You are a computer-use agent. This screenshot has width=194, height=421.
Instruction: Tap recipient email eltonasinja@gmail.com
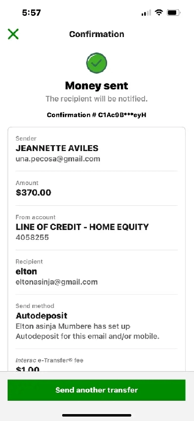(57, 282)
